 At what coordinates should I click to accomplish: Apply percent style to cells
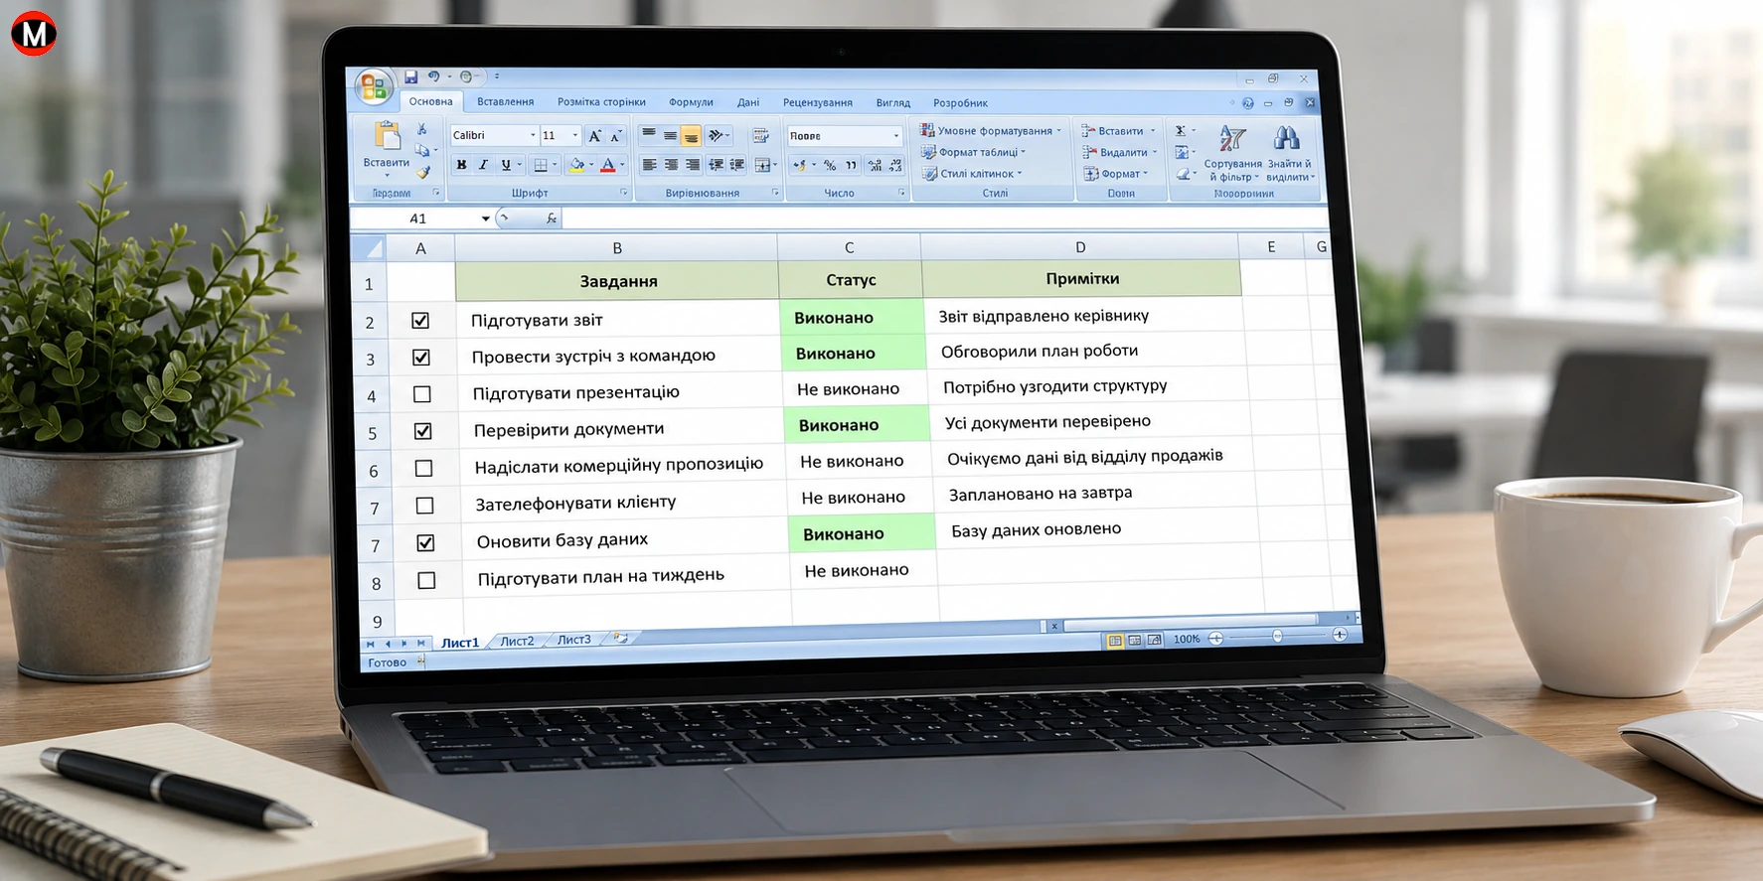pyautogui.click(x=830, y=166)
